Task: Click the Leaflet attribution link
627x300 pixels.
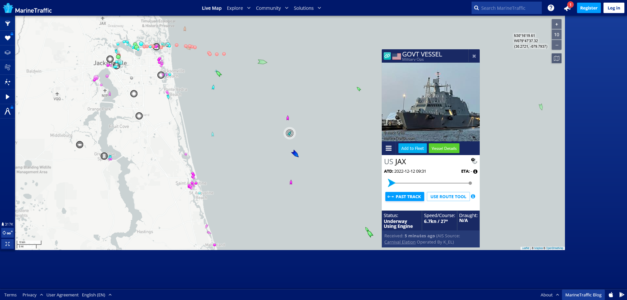Action: point(525,248)
